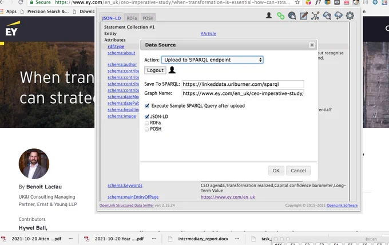Click the f? browser extension icon
Viewport: 389px width, 245px height.
coord(318,2)
